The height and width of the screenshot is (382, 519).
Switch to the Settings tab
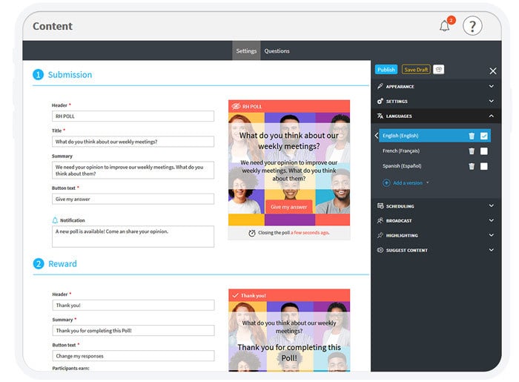(x=246, y=50)
